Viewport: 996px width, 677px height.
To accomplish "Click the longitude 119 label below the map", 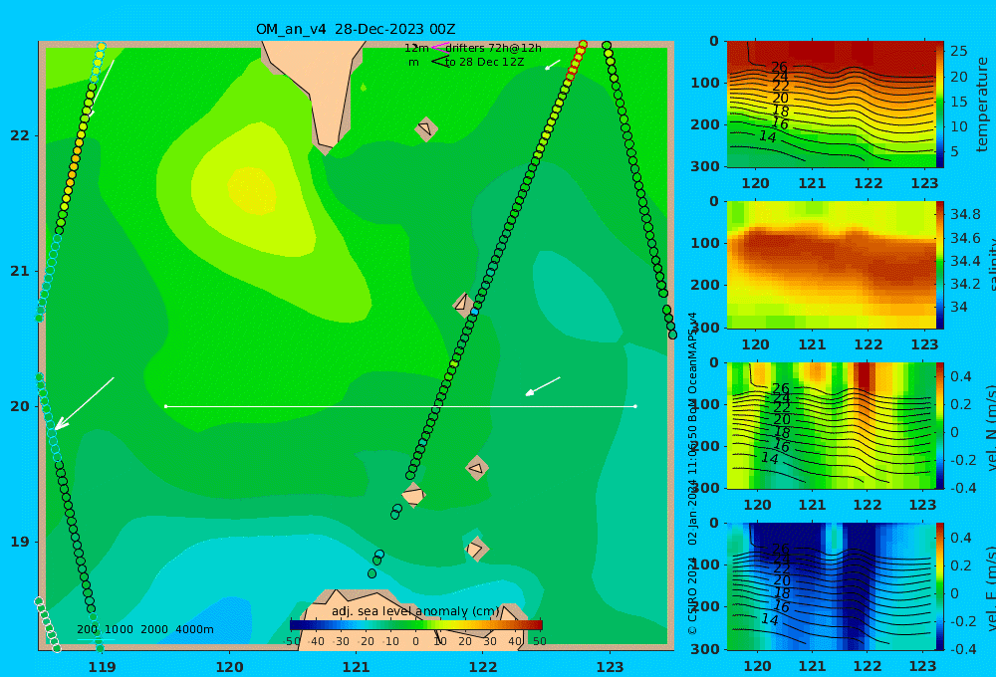I will coord(103,667).
